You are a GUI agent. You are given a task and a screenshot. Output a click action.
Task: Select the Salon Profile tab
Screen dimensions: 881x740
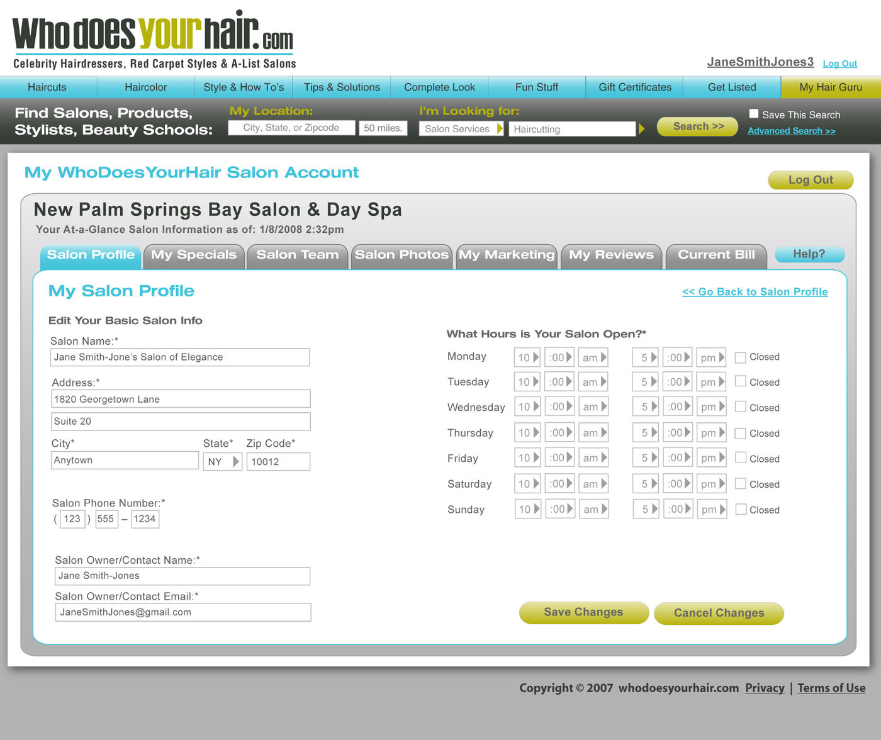(91, 256)
